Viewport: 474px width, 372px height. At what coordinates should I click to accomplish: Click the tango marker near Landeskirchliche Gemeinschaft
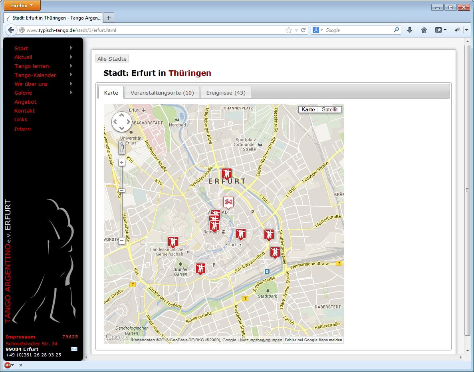(173, 242)
